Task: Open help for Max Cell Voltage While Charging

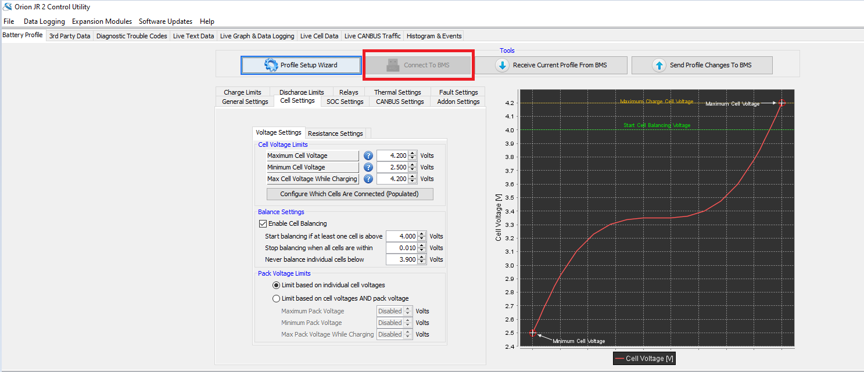Action: point(368,179)
